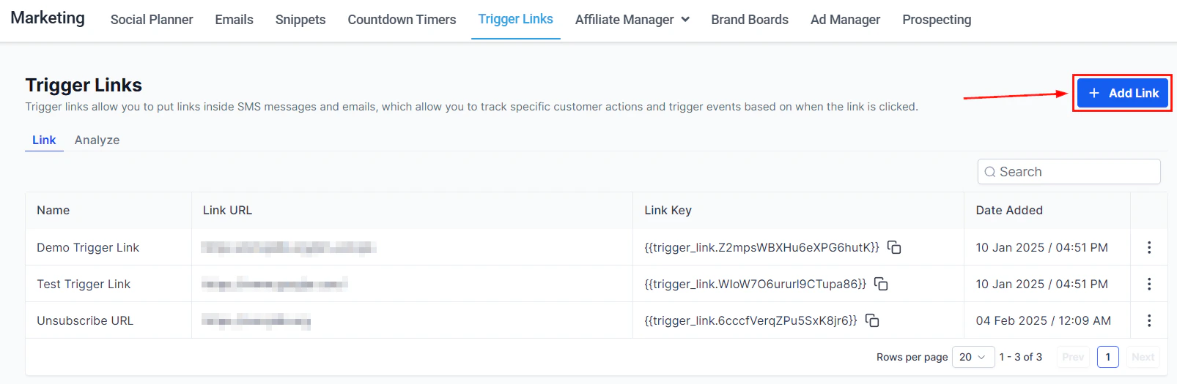The width and height of the screenshot is (1177, 384).
Task: Open actions menu for Test Trigger Link
Action: click(1148, 284)
